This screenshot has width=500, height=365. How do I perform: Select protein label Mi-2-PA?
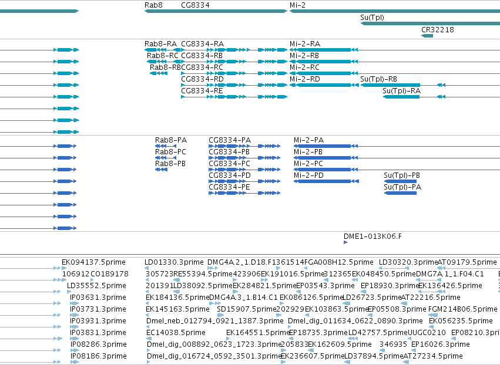point(308,140)
